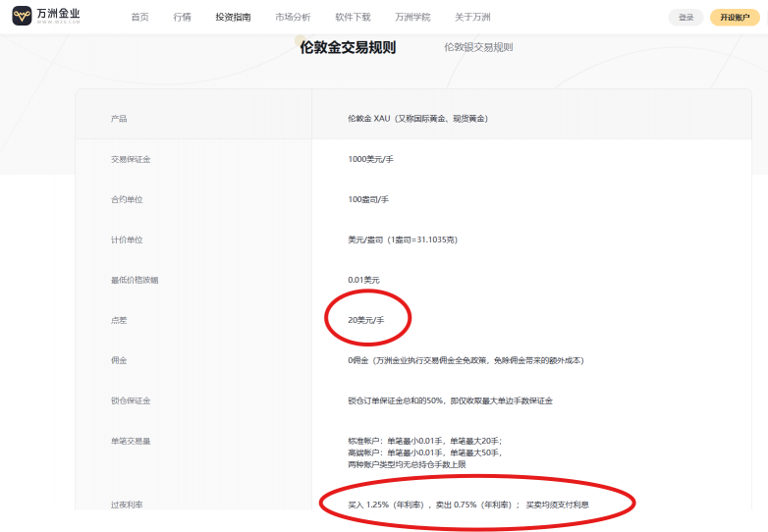Open 万洲学院 navigation item
Viewport: 768px width, 532px height.
(412, 17)
